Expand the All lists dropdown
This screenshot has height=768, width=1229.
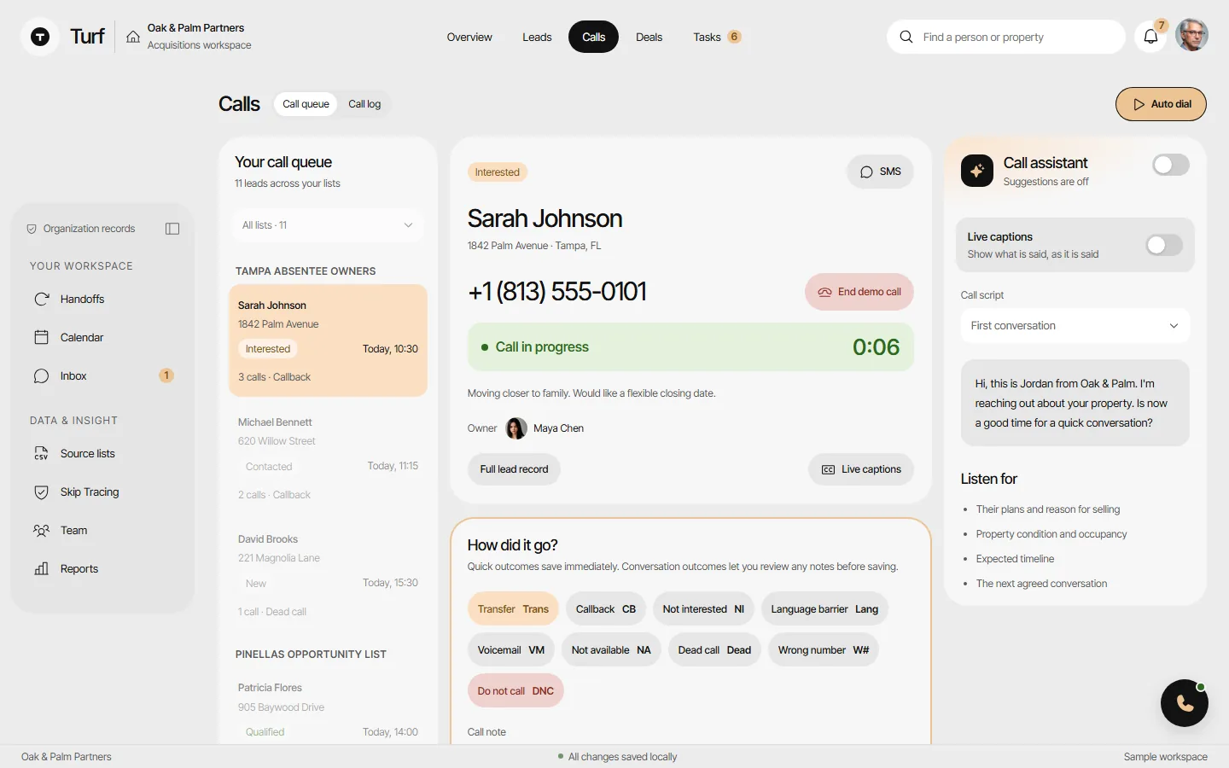click(x=328, y=225)
